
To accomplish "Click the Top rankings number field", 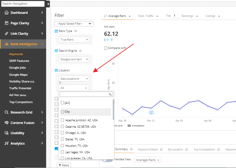I will pyautogui.click(x=176, y=16).
